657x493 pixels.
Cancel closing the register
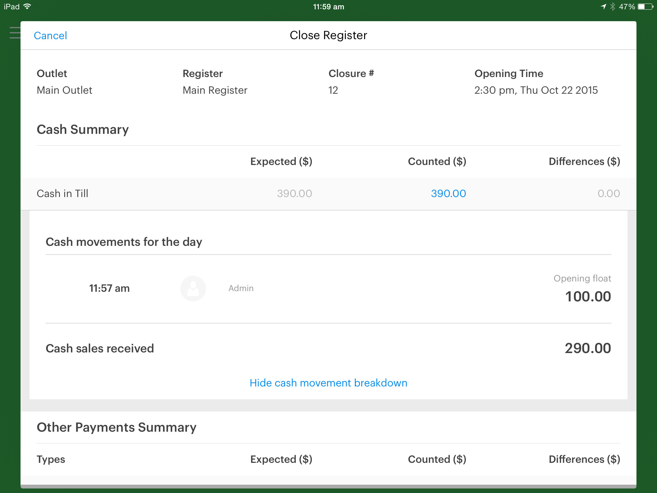tap(50, 36)
